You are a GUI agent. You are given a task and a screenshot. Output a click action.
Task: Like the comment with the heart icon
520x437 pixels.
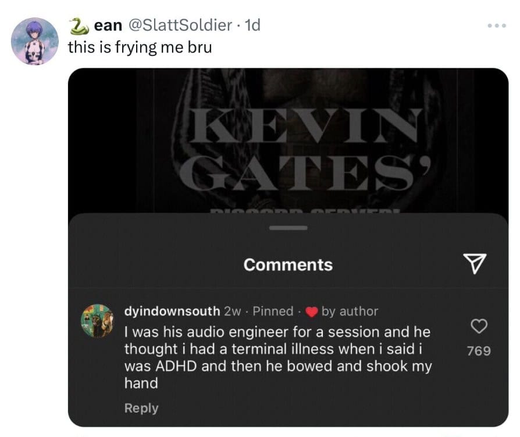pyautogui.click(x=478, y=327)
